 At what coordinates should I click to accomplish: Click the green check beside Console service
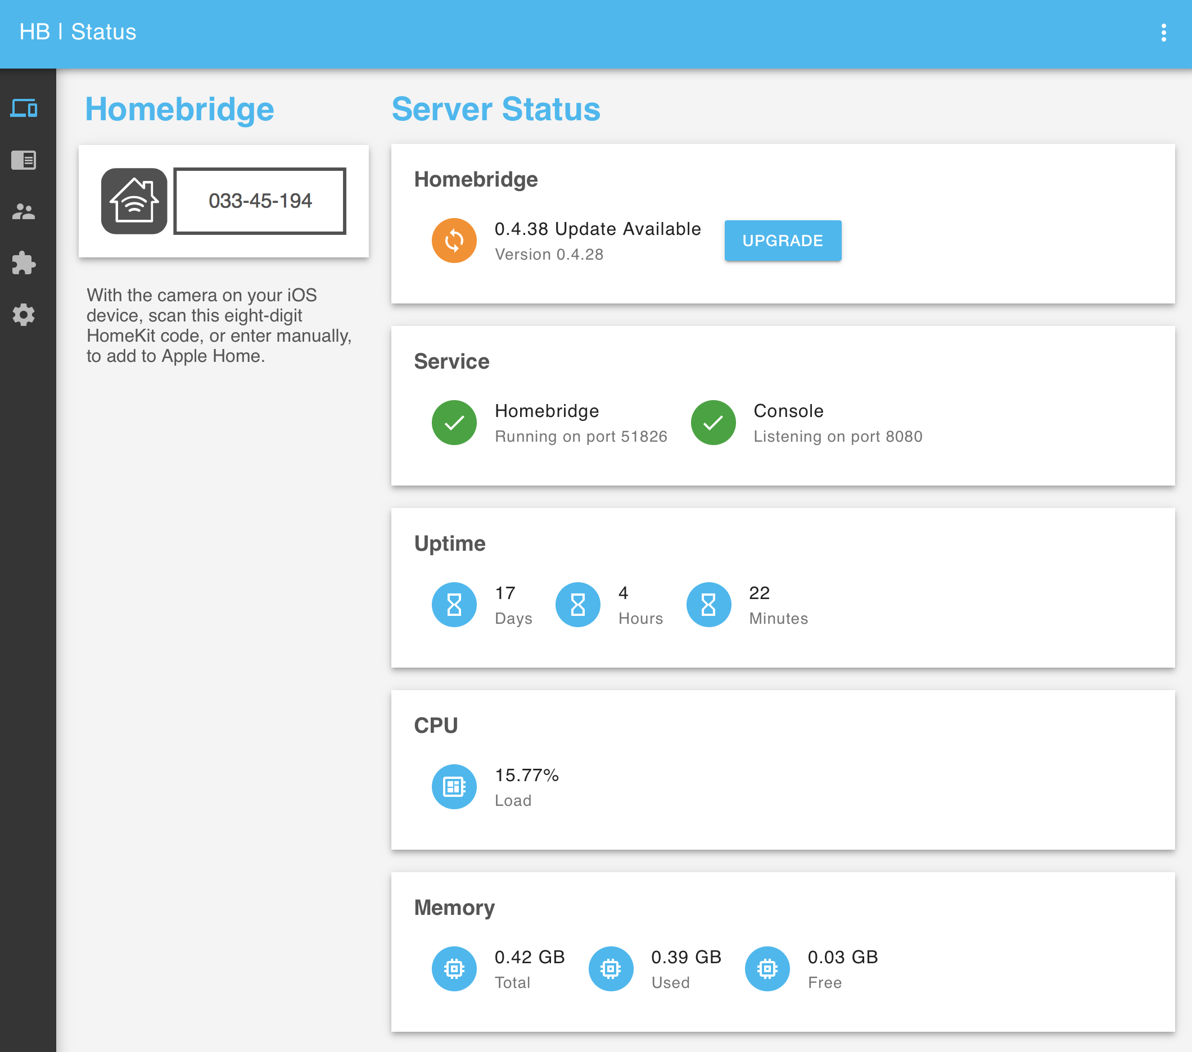[712, 422]
